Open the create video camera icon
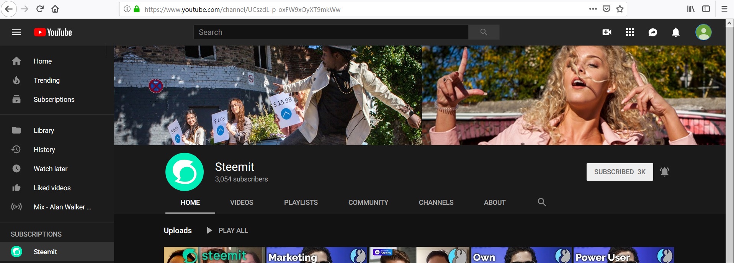 [x=607, y=32]
